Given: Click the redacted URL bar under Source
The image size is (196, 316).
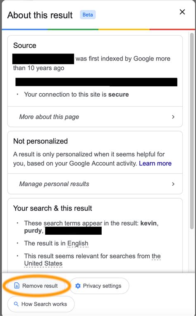Looking at the screenshot, I should tap(96, 82).
